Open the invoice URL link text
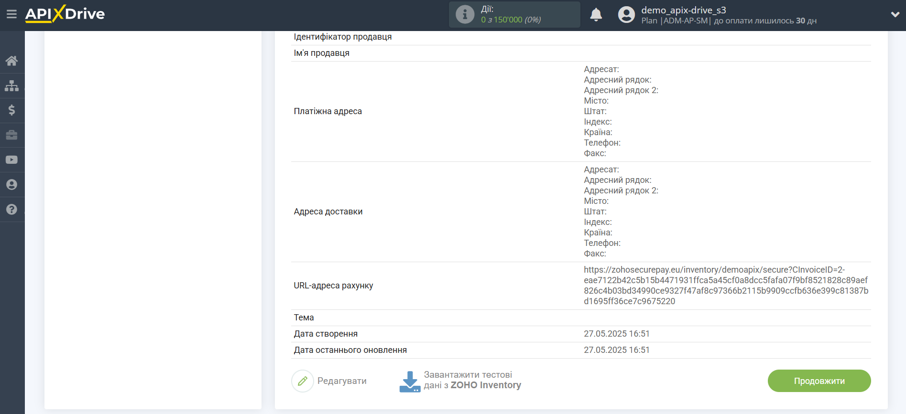This screenshot has height=414, width=906. [x=726, y=286]
